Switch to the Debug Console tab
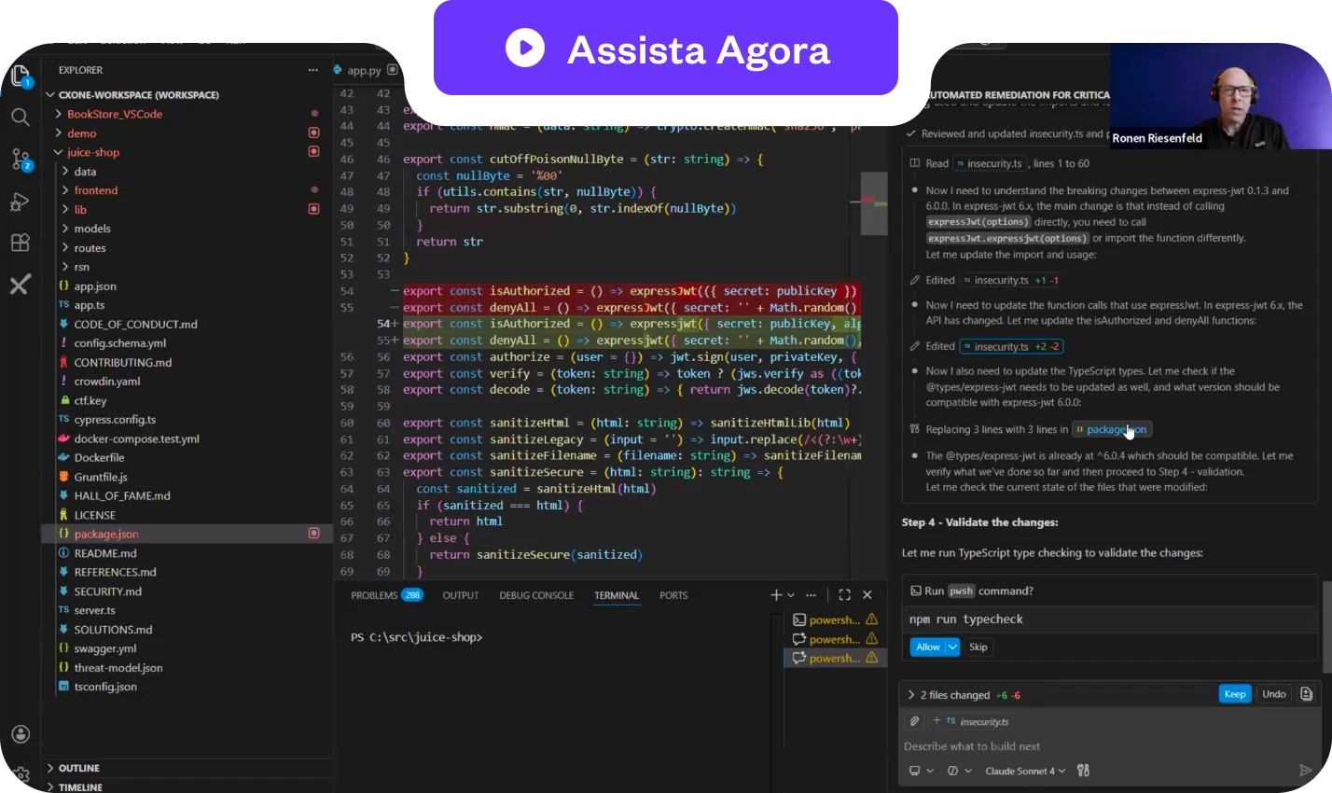This screenshot has height=793, width=1332. (536, 595)
